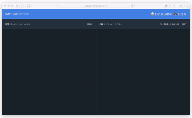Focus the svg2jsx.herokuapp.com address bar
Screen dimensions: 192x118
click(96, 6)
